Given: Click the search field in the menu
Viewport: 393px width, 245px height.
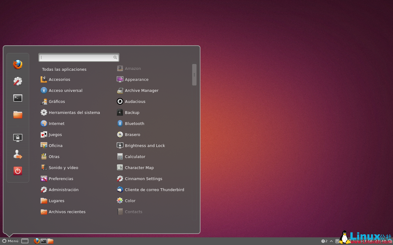Looking at the screenshot, I should click(x=79, y=57).
